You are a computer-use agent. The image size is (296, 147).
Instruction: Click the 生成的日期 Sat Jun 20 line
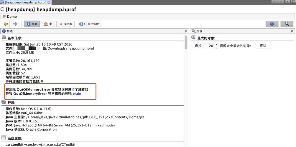[x=39, y=44]
